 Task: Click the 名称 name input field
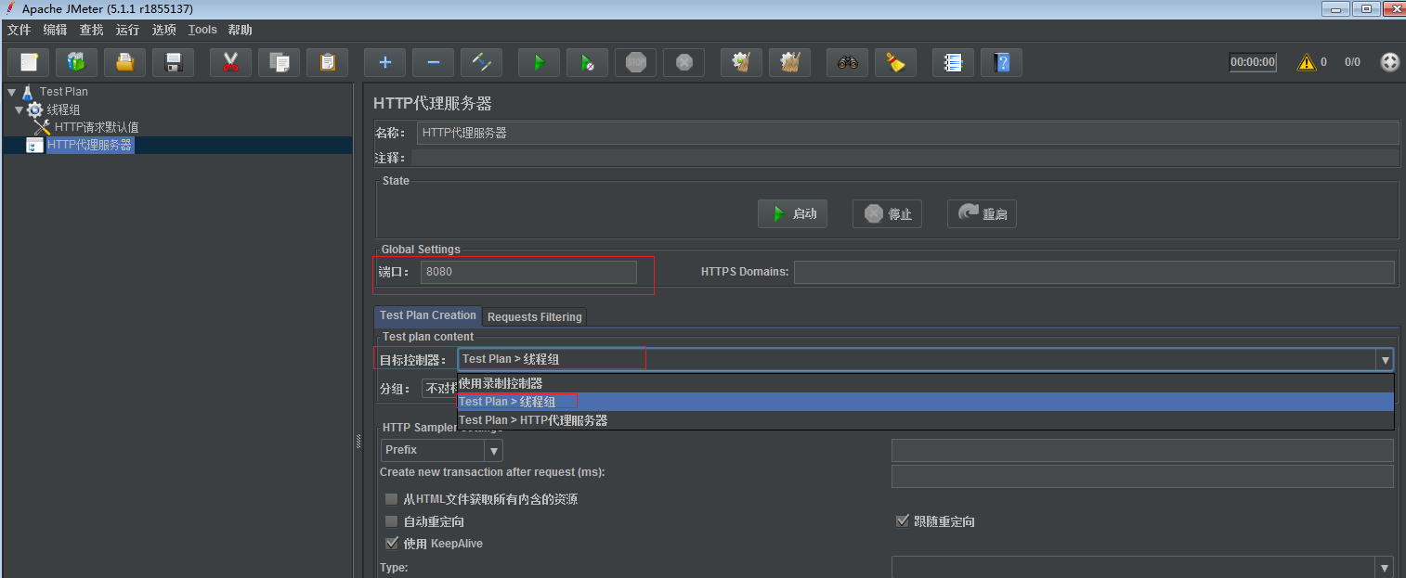click(908, 133)
